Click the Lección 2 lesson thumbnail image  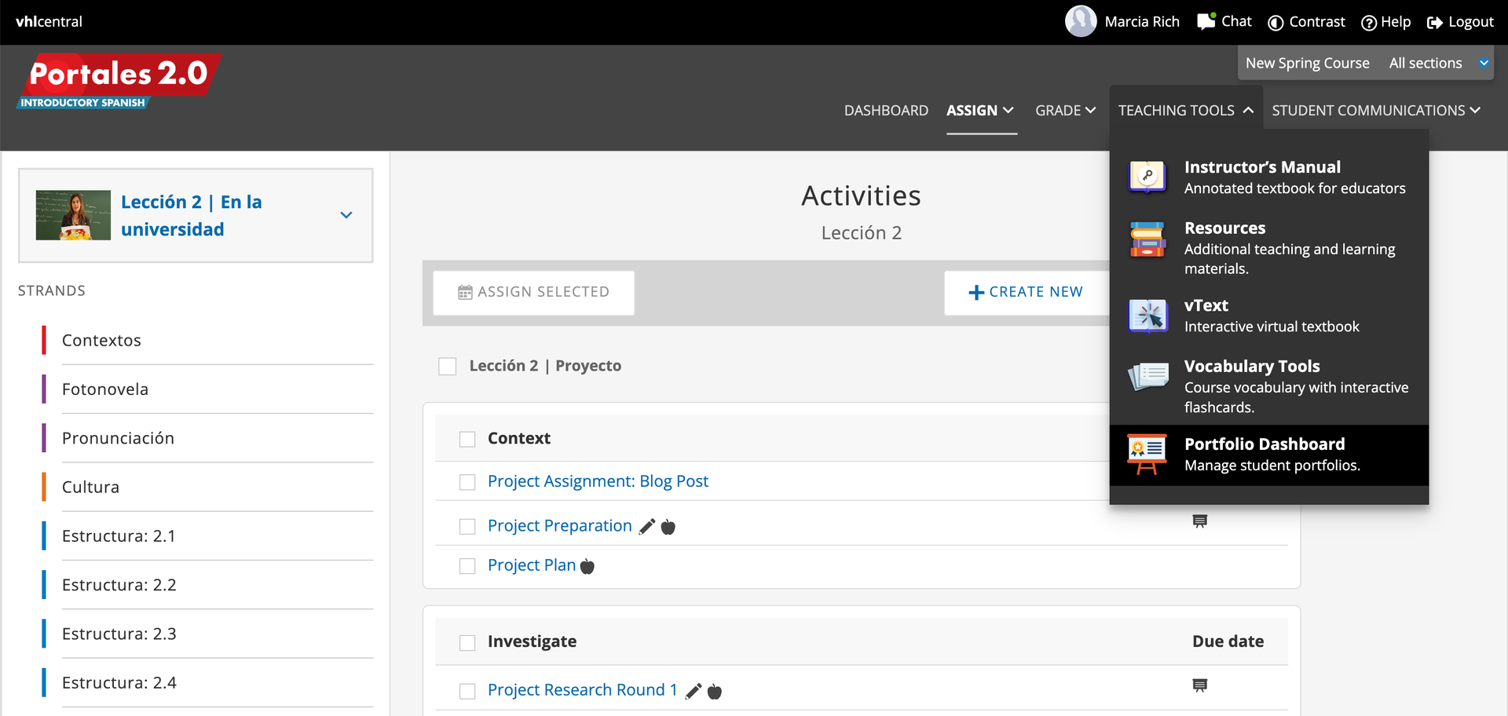click(73, 215)
